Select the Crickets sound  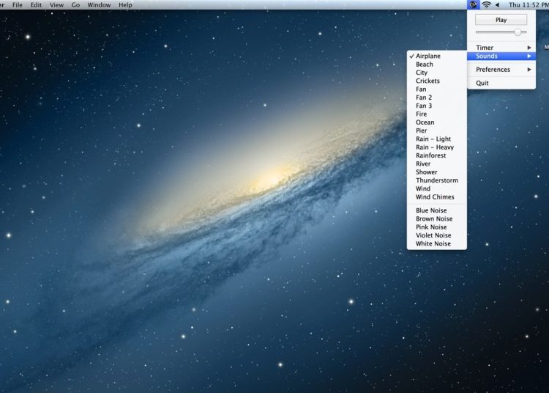(436, 81)
